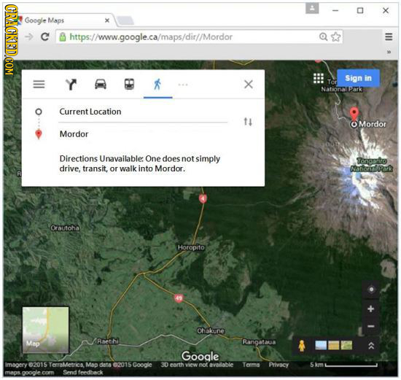Open the Terms link
The image size is (401, 380).
pyautogui.click(x=251, y=365)
